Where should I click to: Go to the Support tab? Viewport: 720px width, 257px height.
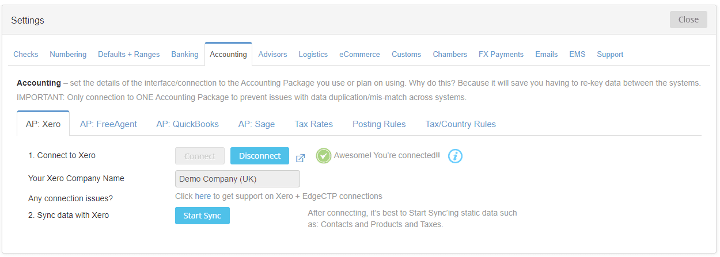tap(610, 54)
